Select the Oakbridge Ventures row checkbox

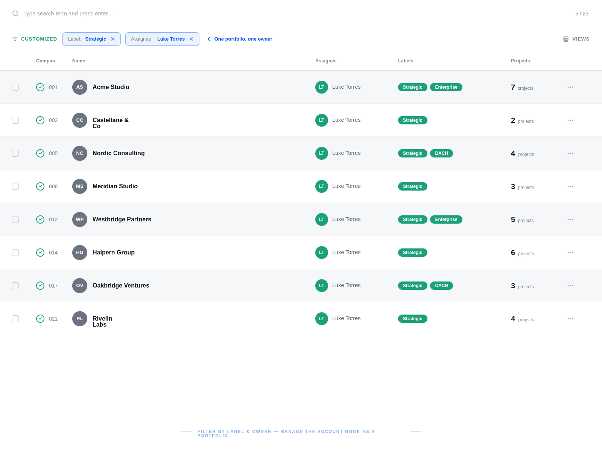click(x=15, y=286)
